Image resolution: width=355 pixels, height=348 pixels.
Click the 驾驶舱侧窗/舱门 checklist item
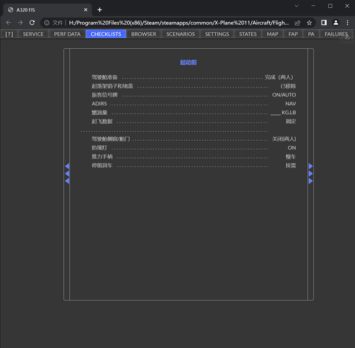tap(111, 139)
